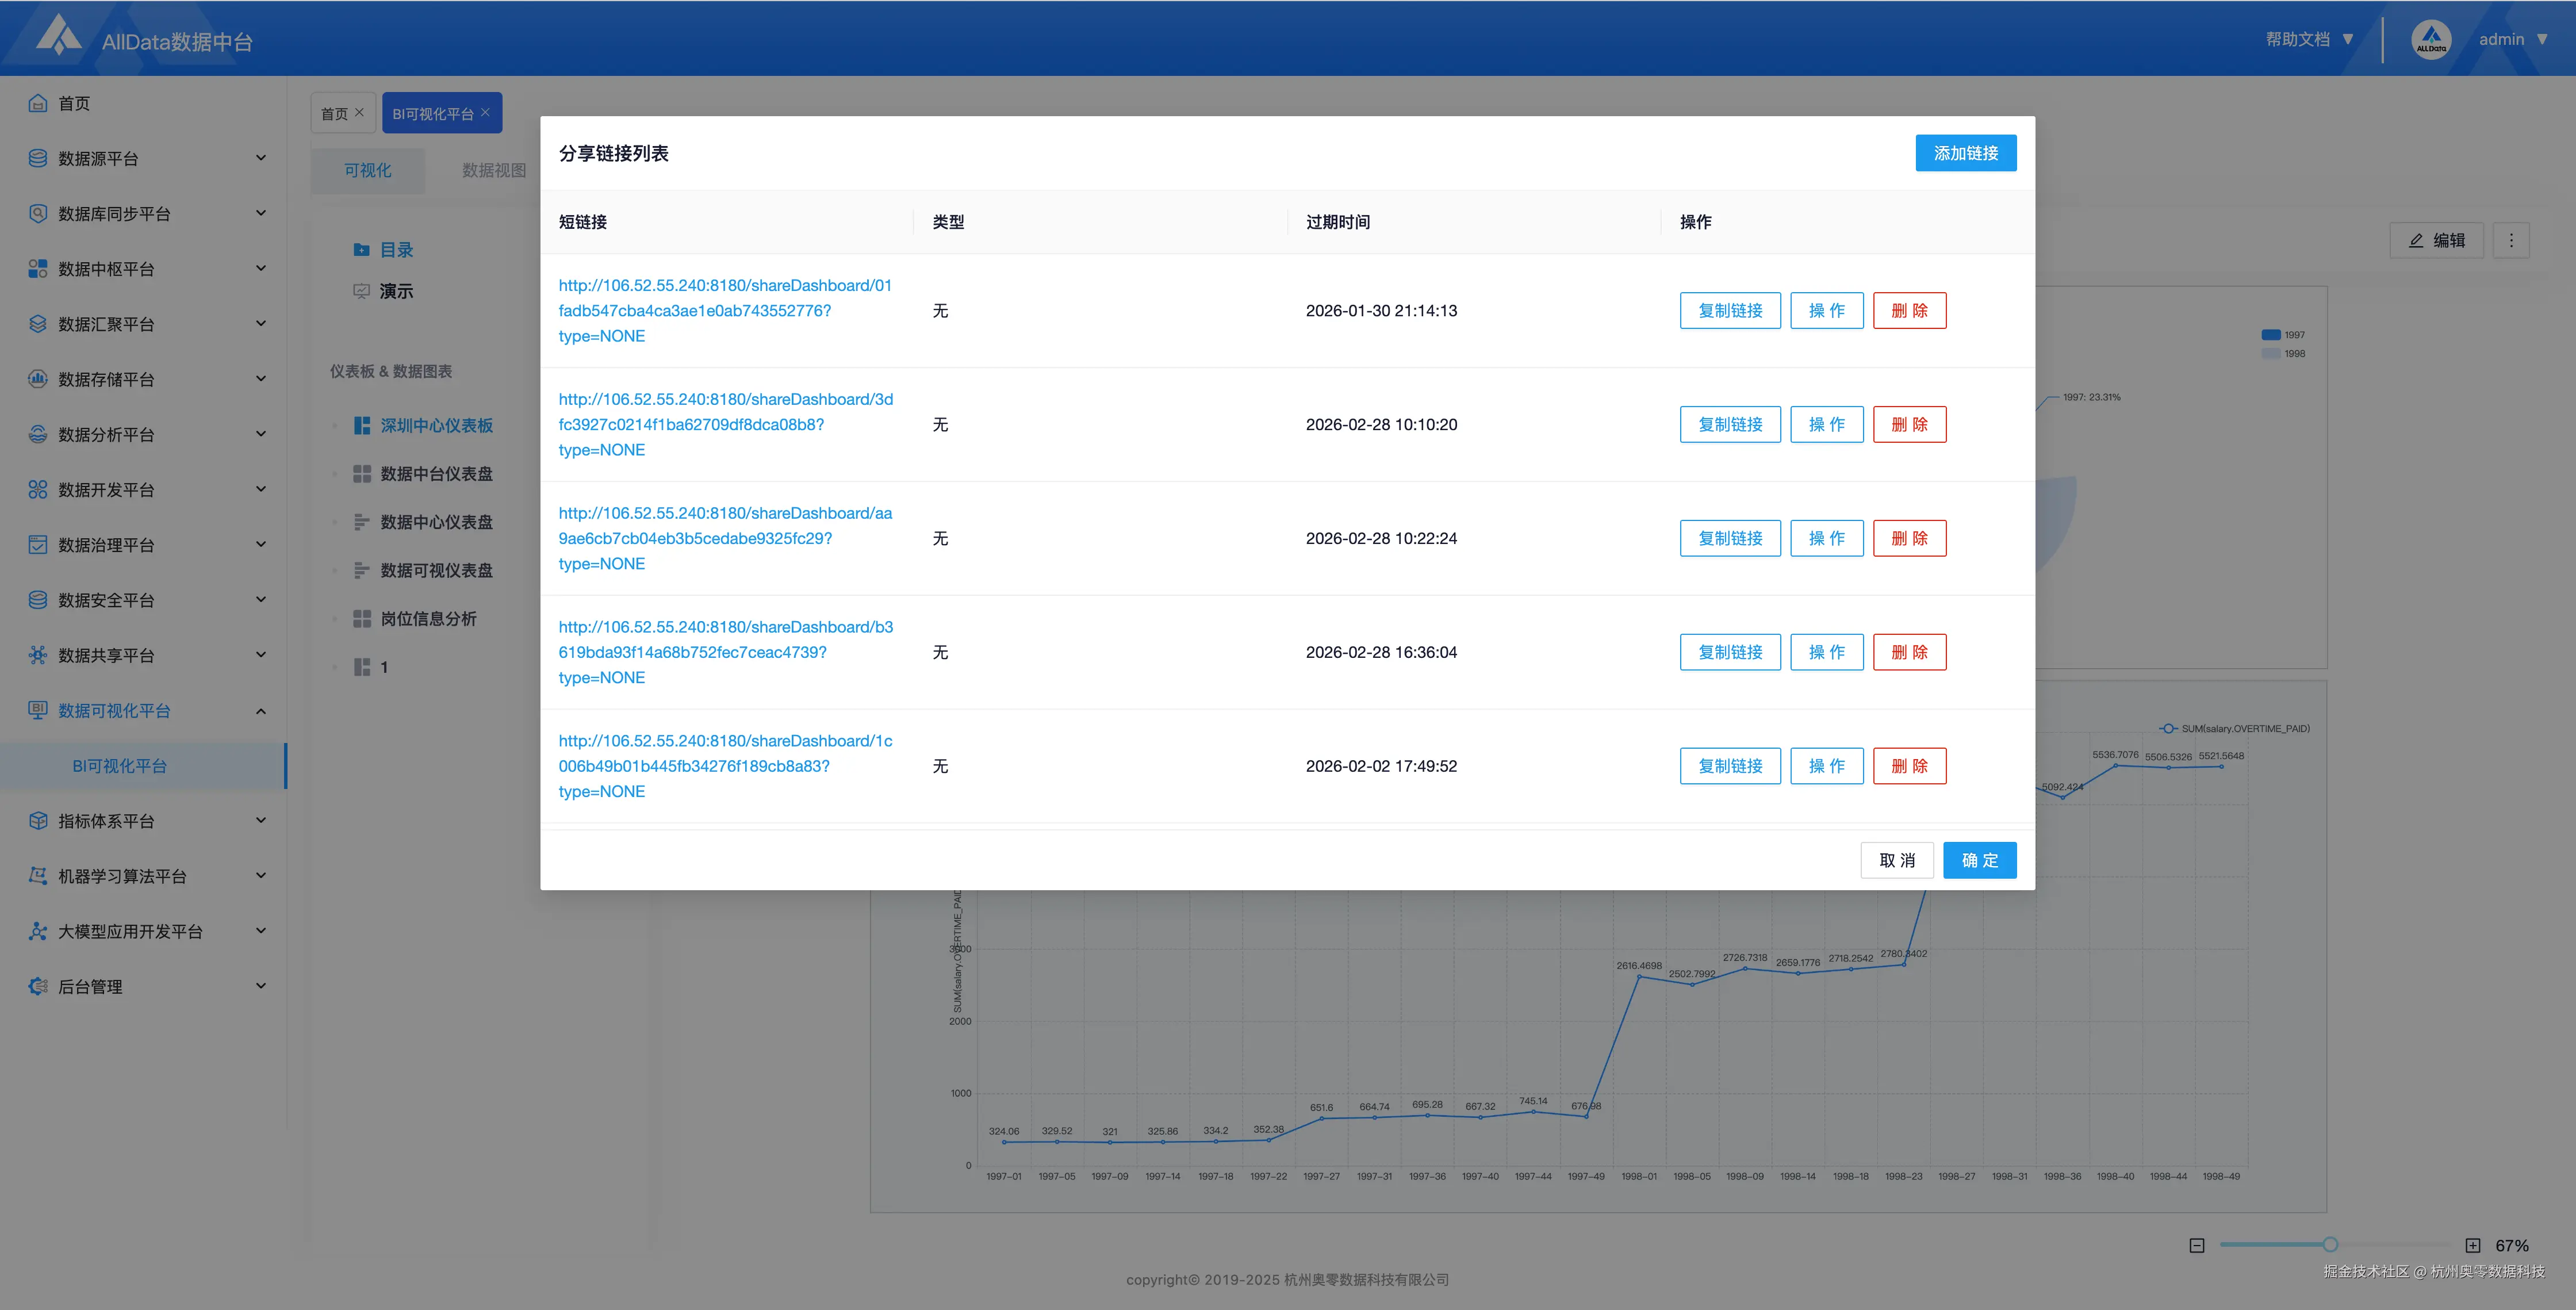Select BI可视化平台 in sidebar menu
This screenshot has width=2576, height=1310.
click(119, 766)
